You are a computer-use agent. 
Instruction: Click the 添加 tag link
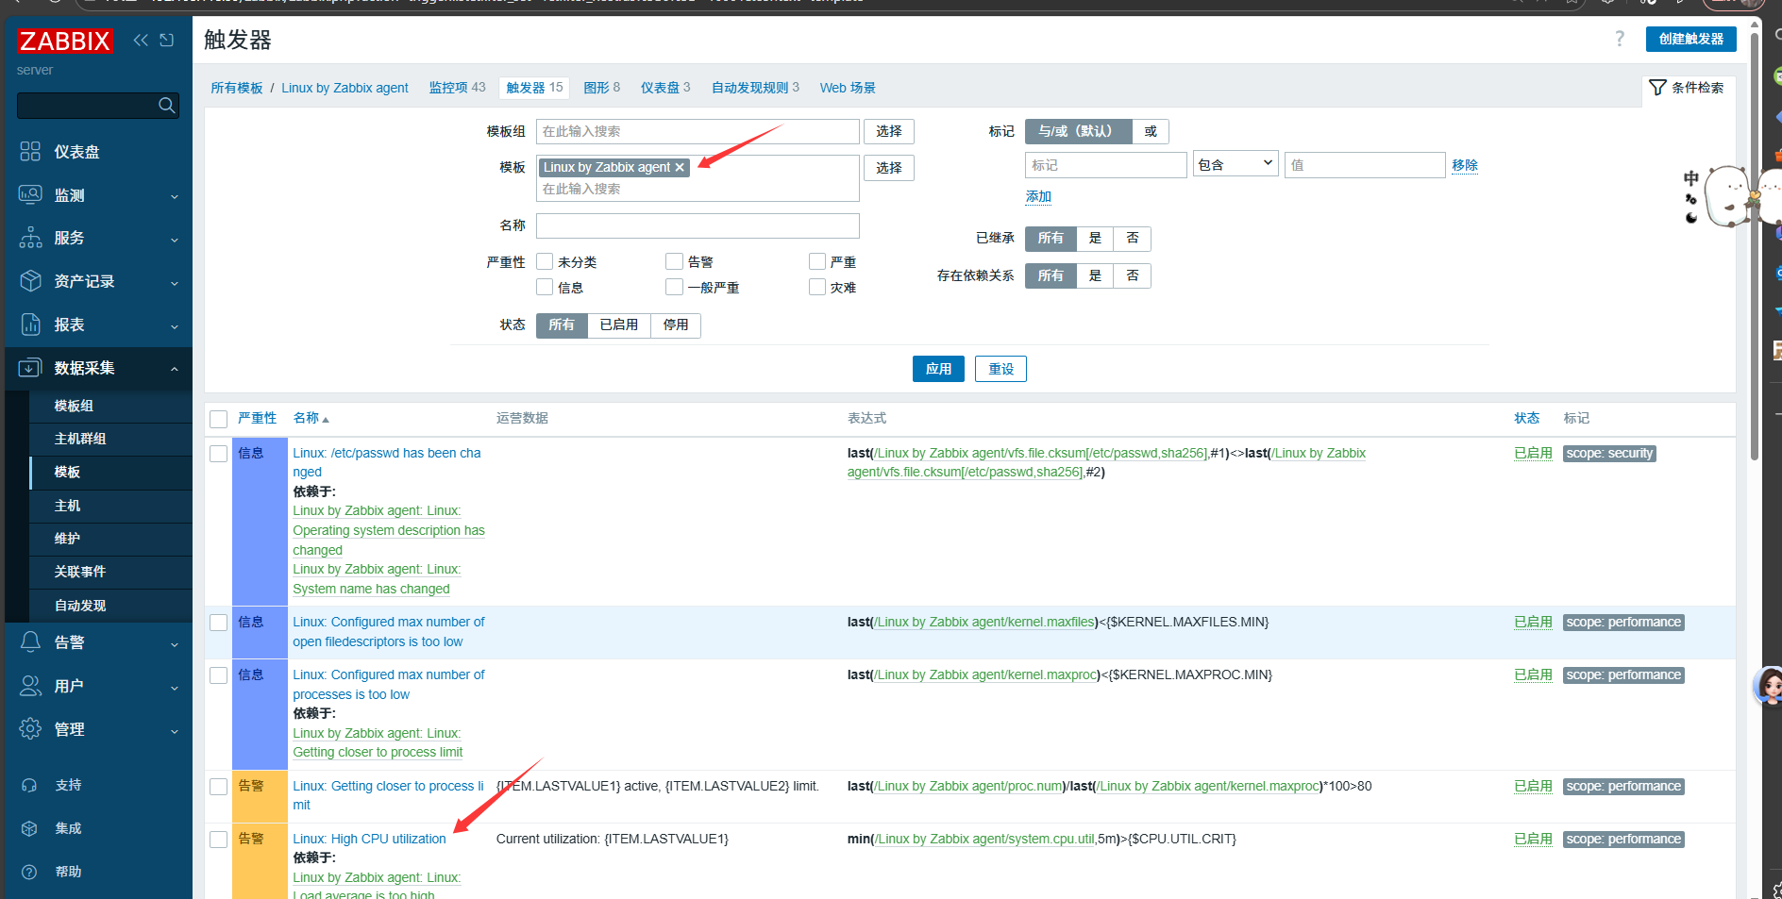pos(1038,196)
